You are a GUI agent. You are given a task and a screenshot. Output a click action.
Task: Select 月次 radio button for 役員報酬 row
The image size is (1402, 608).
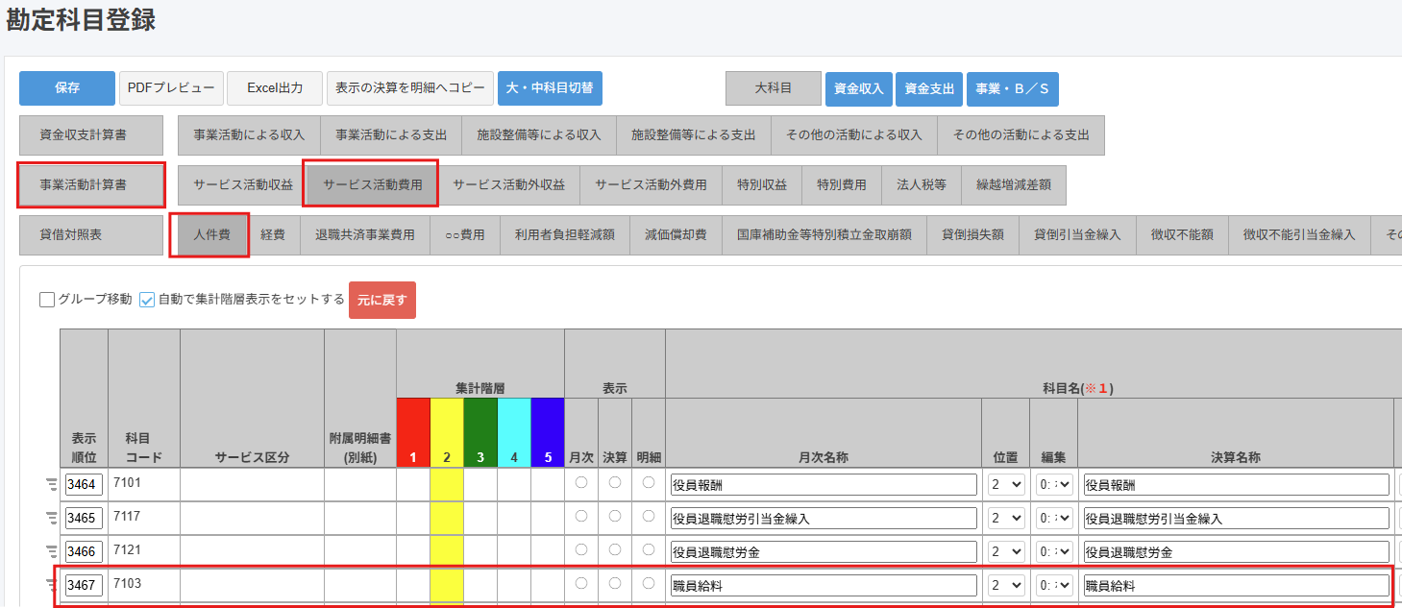point(581,483)
